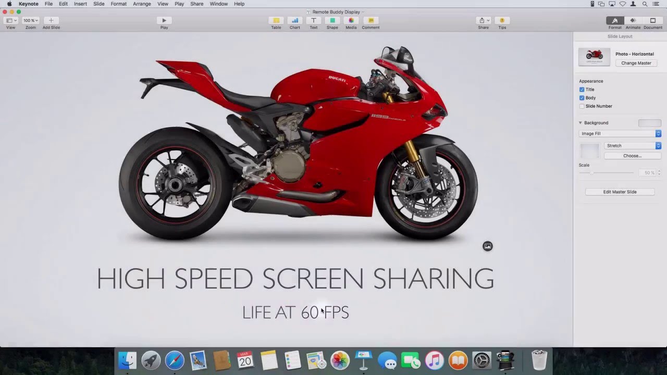This screenshot has width=667, height=375.
Task: Open FaceTime from the Dock
Action: coord(411,360)
